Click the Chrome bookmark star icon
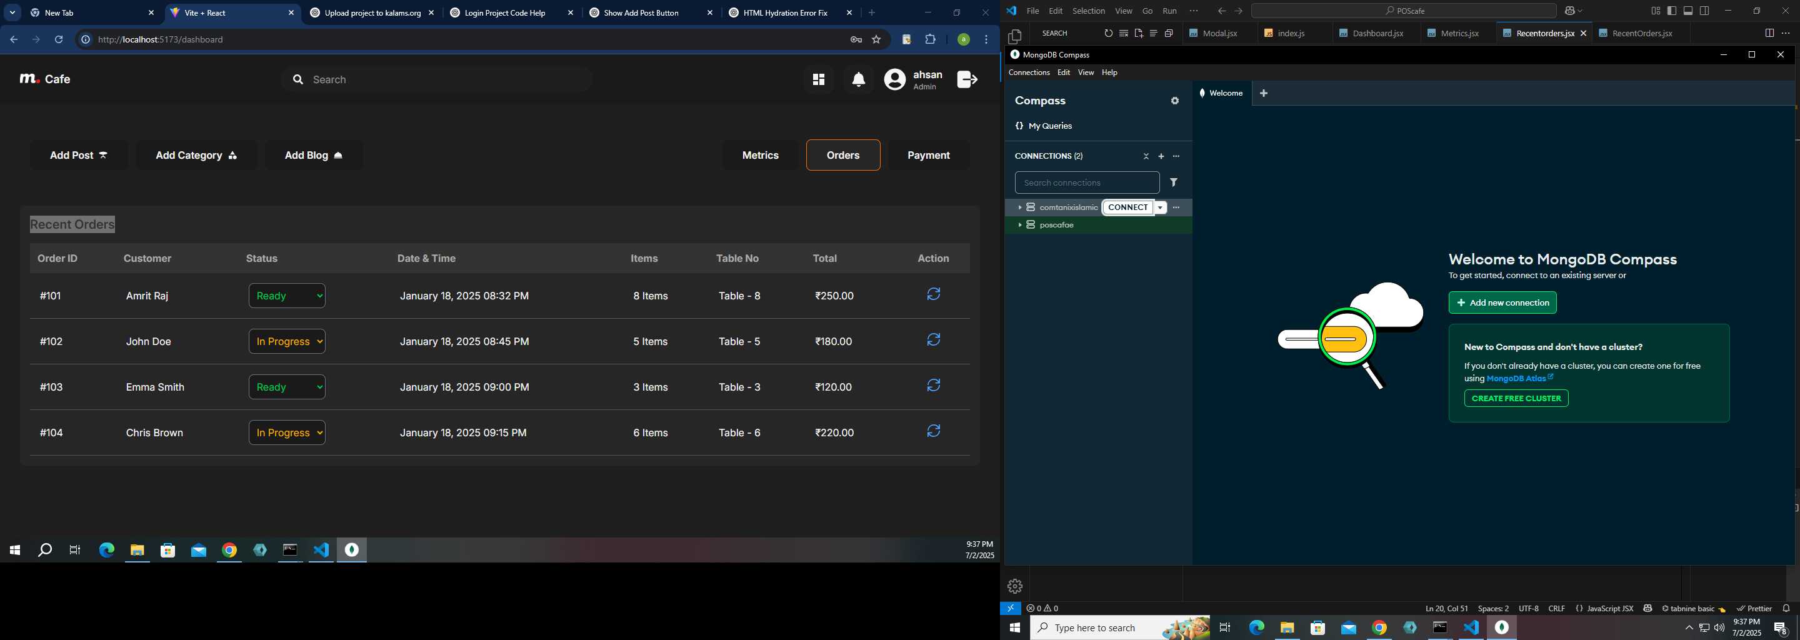Viewport: 1800px width, 640px height. pyautogui.click(x=876, y=40)
